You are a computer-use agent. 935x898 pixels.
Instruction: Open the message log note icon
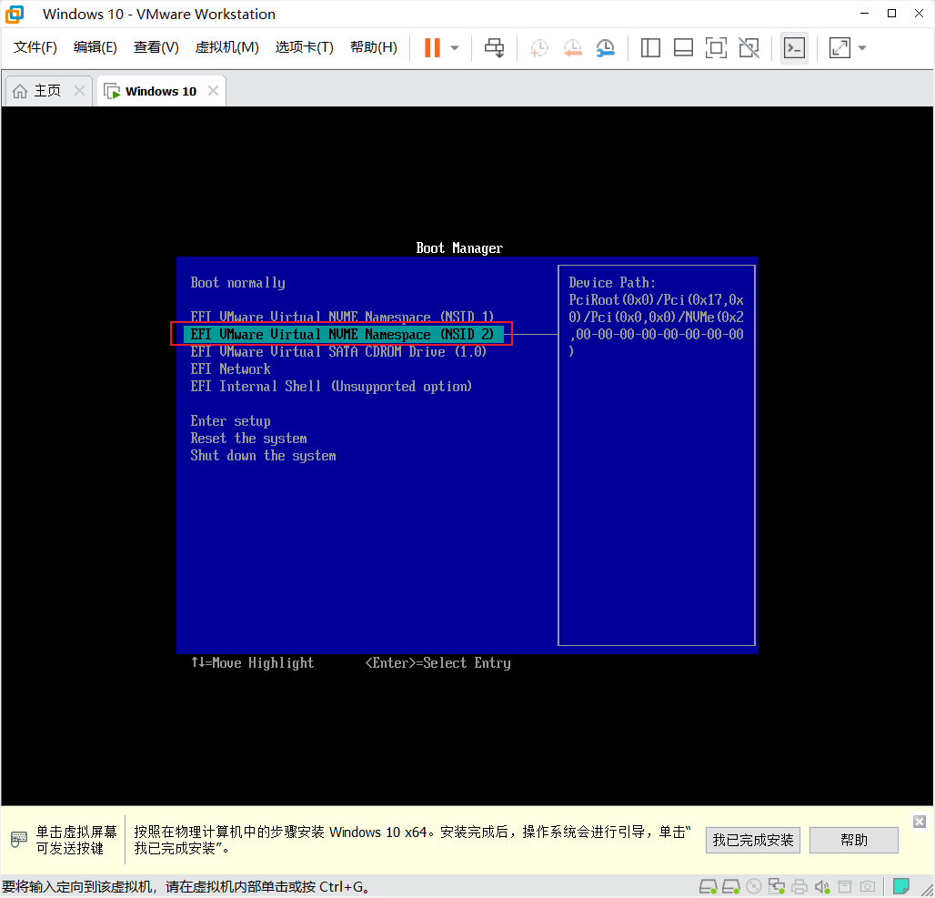pyautogui.click(x=901, y=886)
